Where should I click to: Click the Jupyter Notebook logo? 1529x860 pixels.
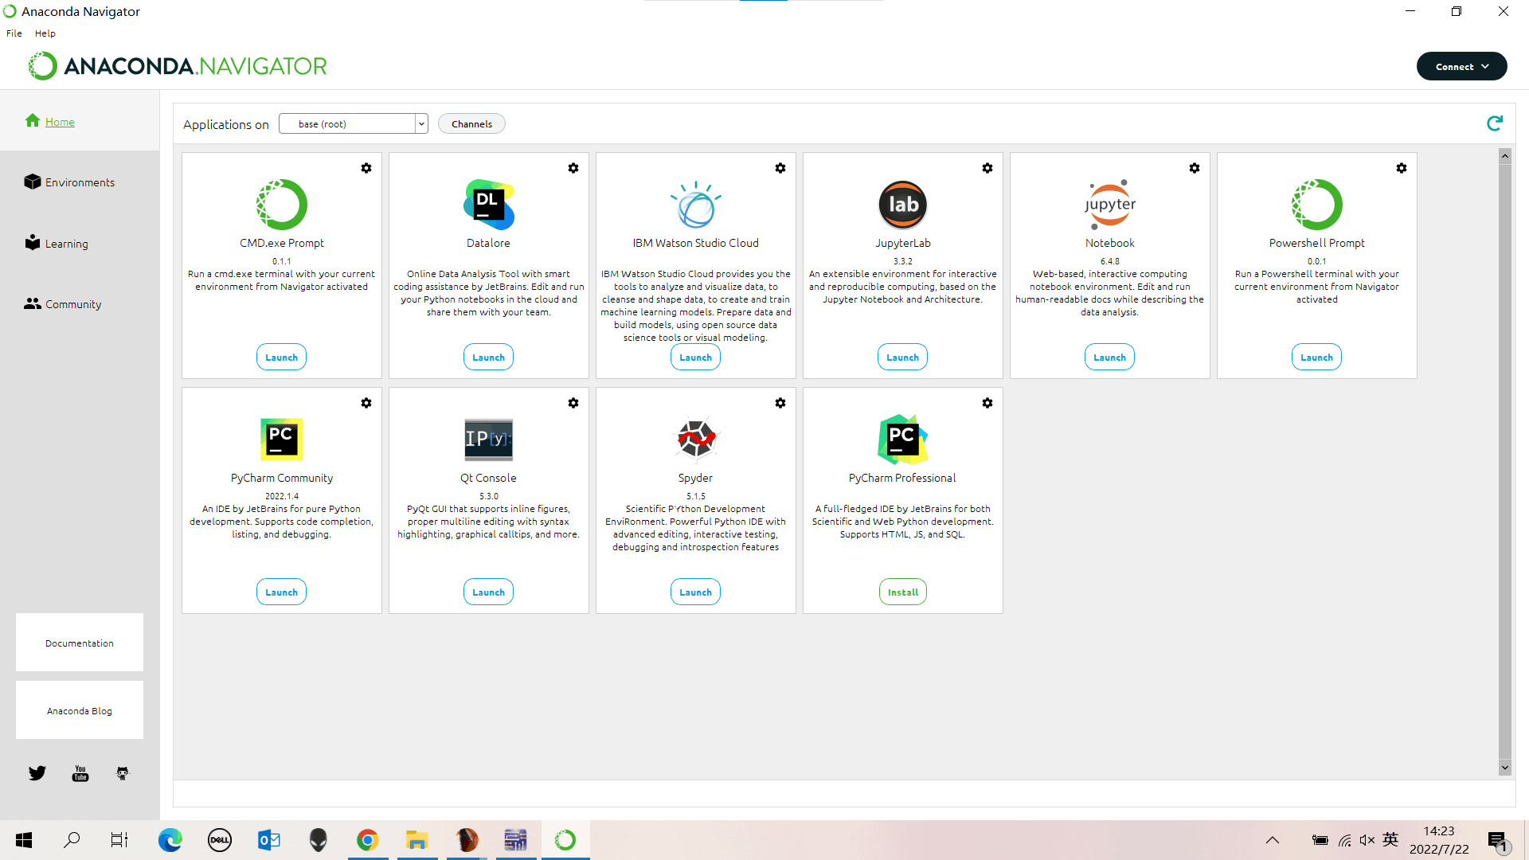pos(1109,205)
